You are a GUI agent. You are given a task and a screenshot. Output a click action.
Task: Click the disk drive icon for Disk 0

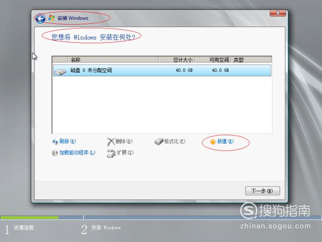(x=60, y=71)
